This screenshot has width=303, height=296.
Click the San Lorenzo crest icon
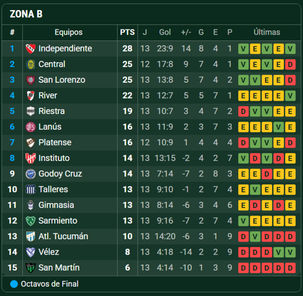pos(31,80)
